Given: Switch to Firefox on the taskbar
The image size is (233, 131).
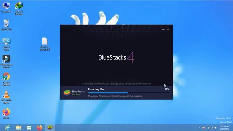Looking at the screenshot, I should (x=40, y=128).
